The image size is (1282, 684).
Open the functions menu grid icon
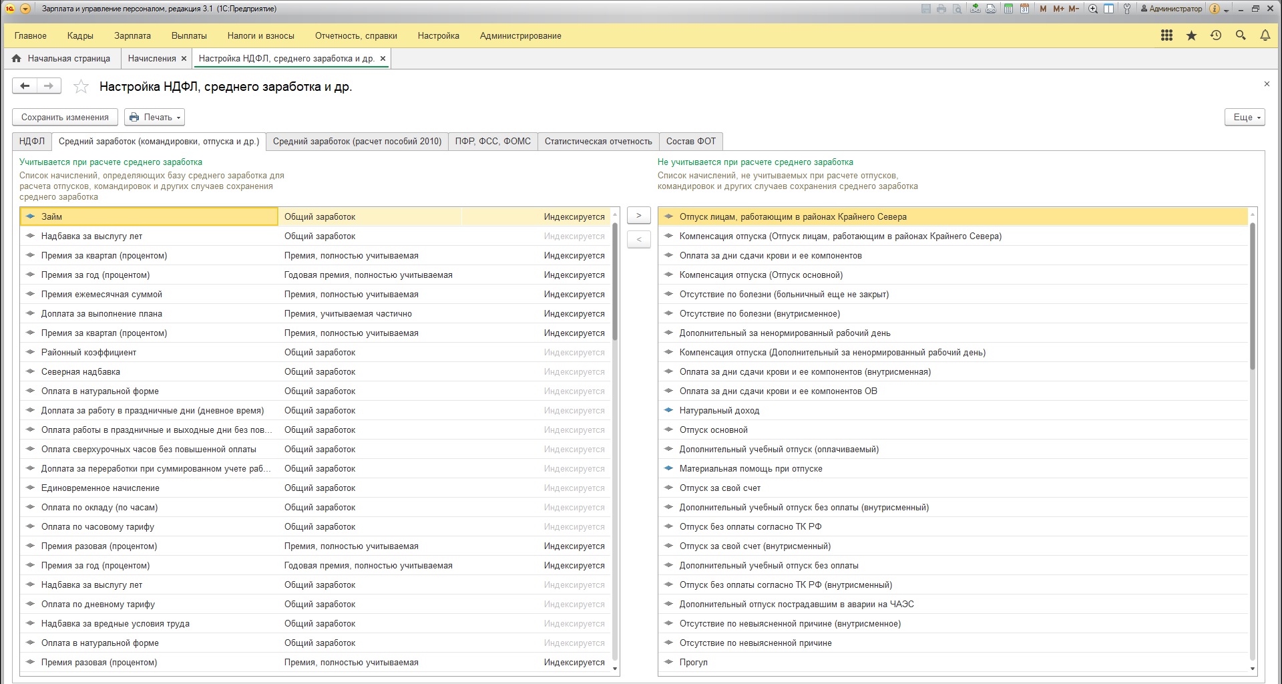(1166, 35)
